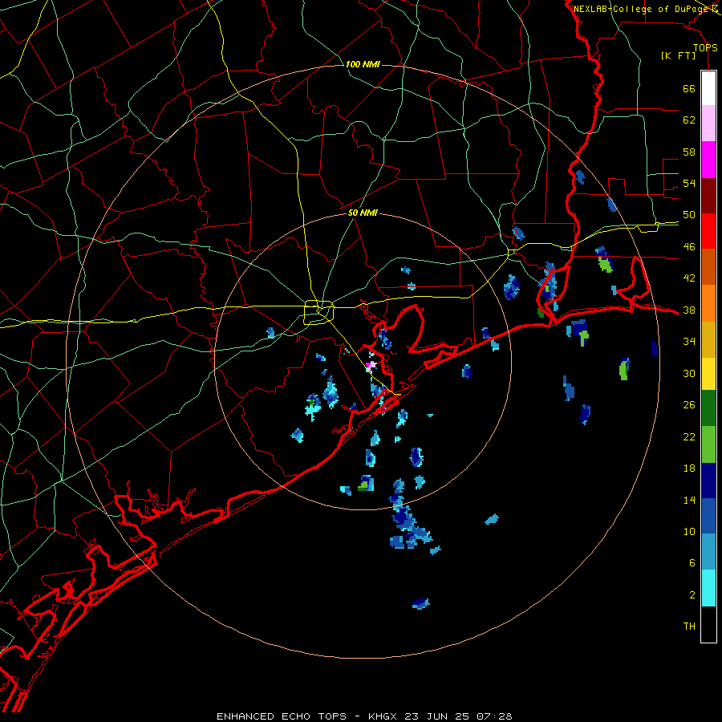The width and height of the screenshot is (722, 722).
Task: Click the NEXLAB-College of DuPage label
Action: pos(642,9)
